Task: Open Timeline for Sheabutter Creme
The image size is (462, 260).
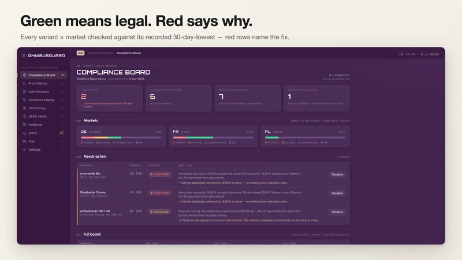Action: (x=337, y=194)
